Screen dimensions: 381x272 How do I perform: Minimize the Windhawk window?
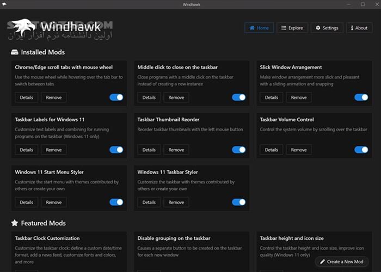click(349, 4)
